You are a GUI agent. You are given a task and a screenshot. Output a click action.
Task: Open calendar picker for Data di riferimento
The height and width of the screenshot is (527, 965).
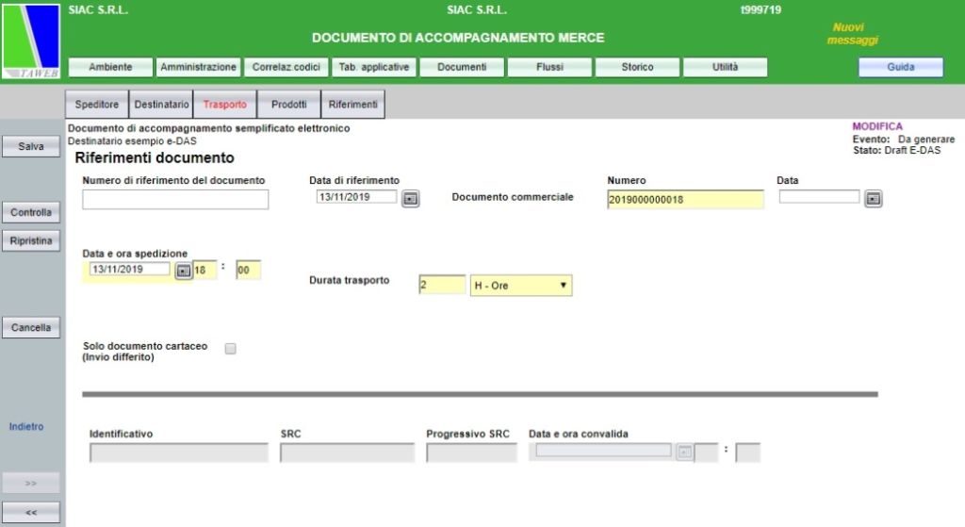point(410,198)
